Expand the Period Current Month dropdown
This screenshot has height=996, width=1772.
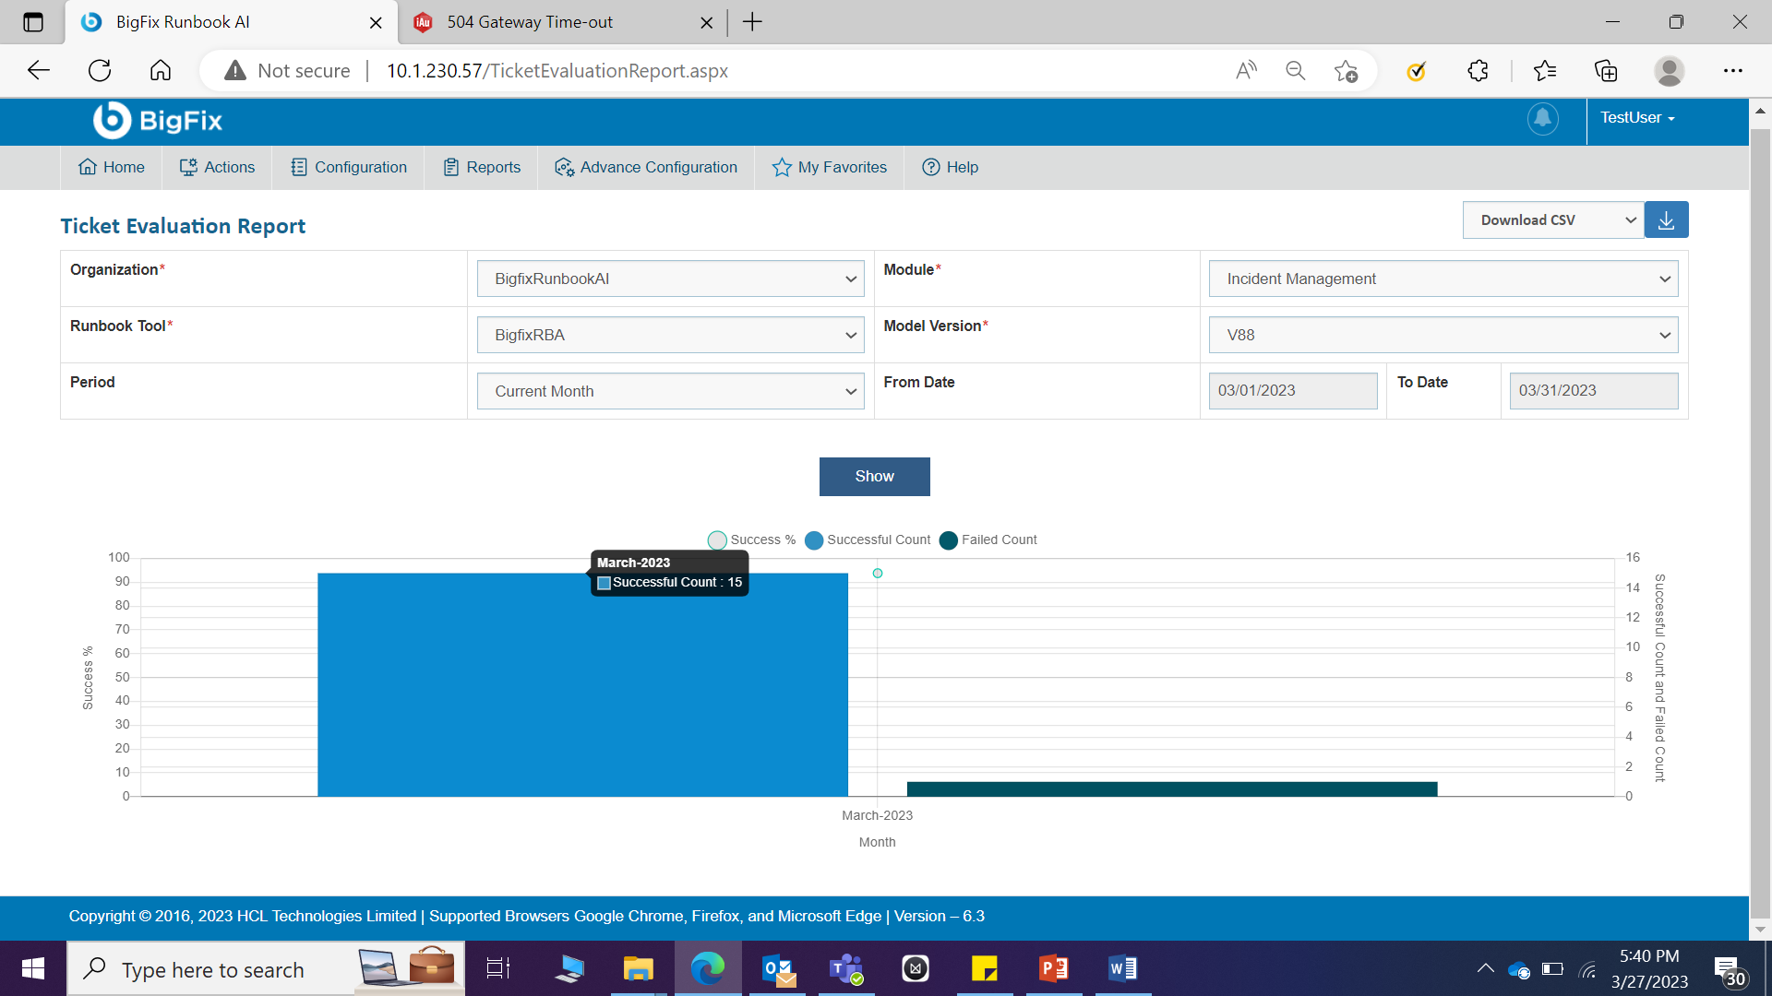(x=670, y=392)
